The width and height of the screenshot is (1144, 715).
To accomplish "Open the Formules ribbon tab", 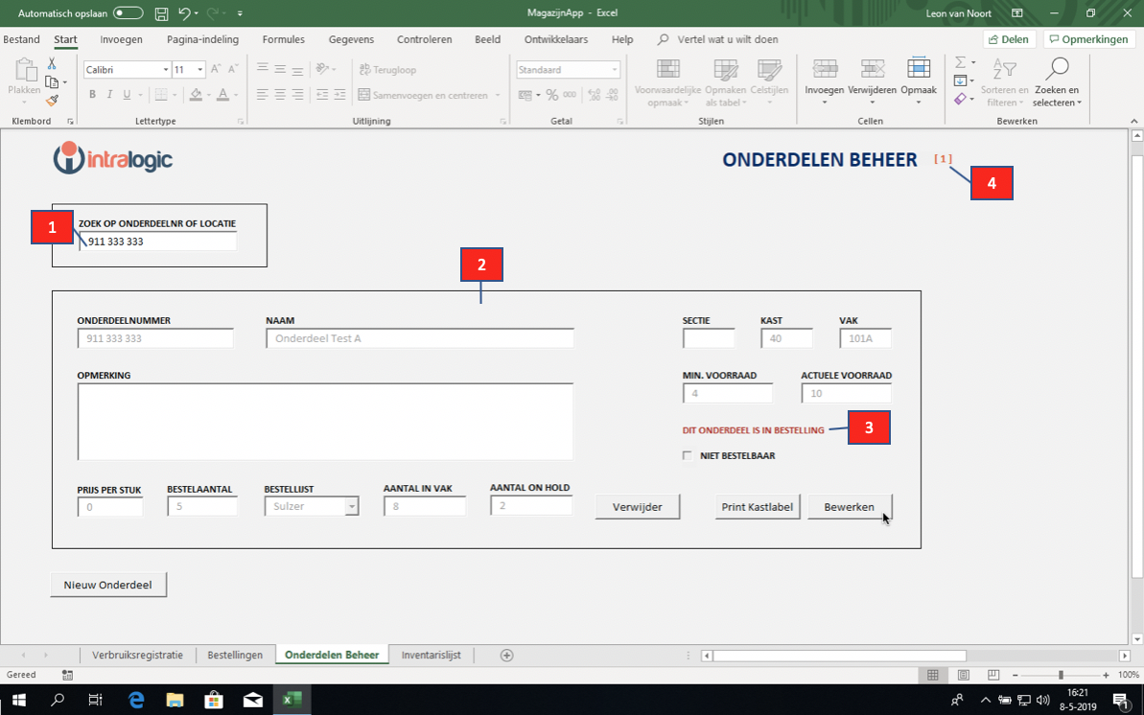I will (283, 39).
